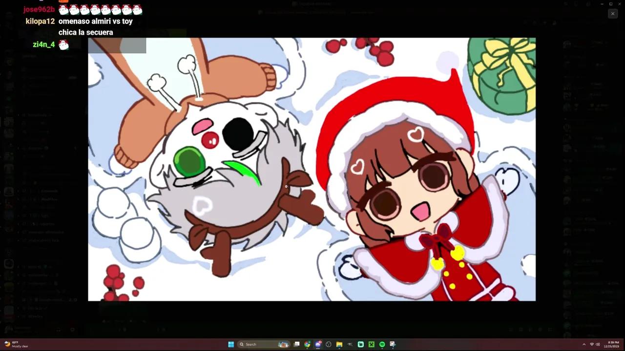
Task: Click the network icon in the system tray
Action: (x=592, y=345)
